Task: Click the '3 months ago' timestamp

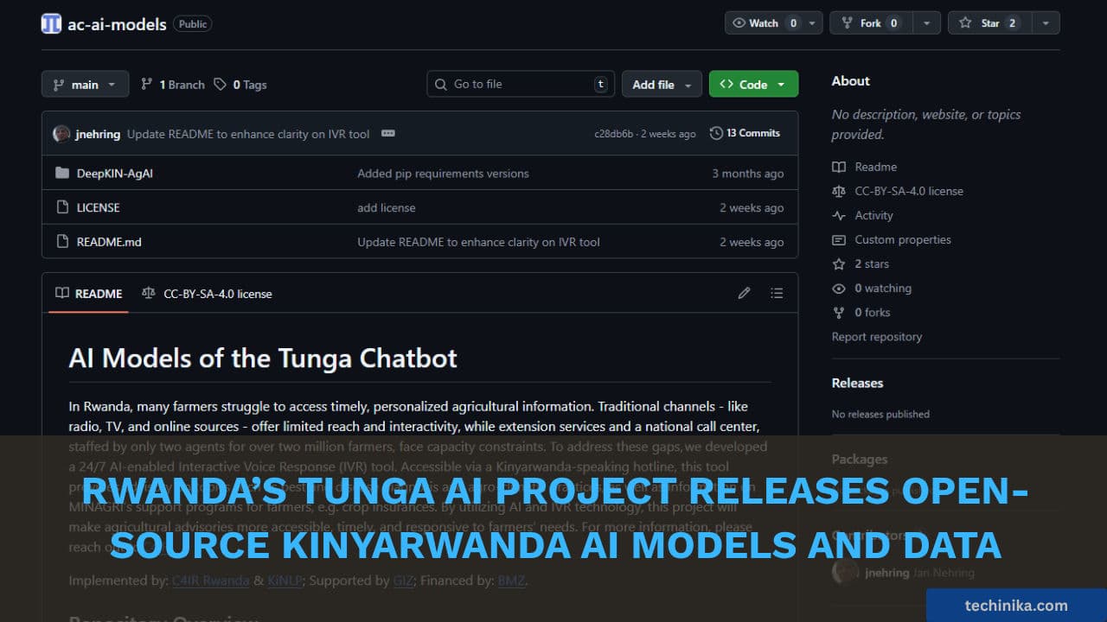Action: [748, 174]
